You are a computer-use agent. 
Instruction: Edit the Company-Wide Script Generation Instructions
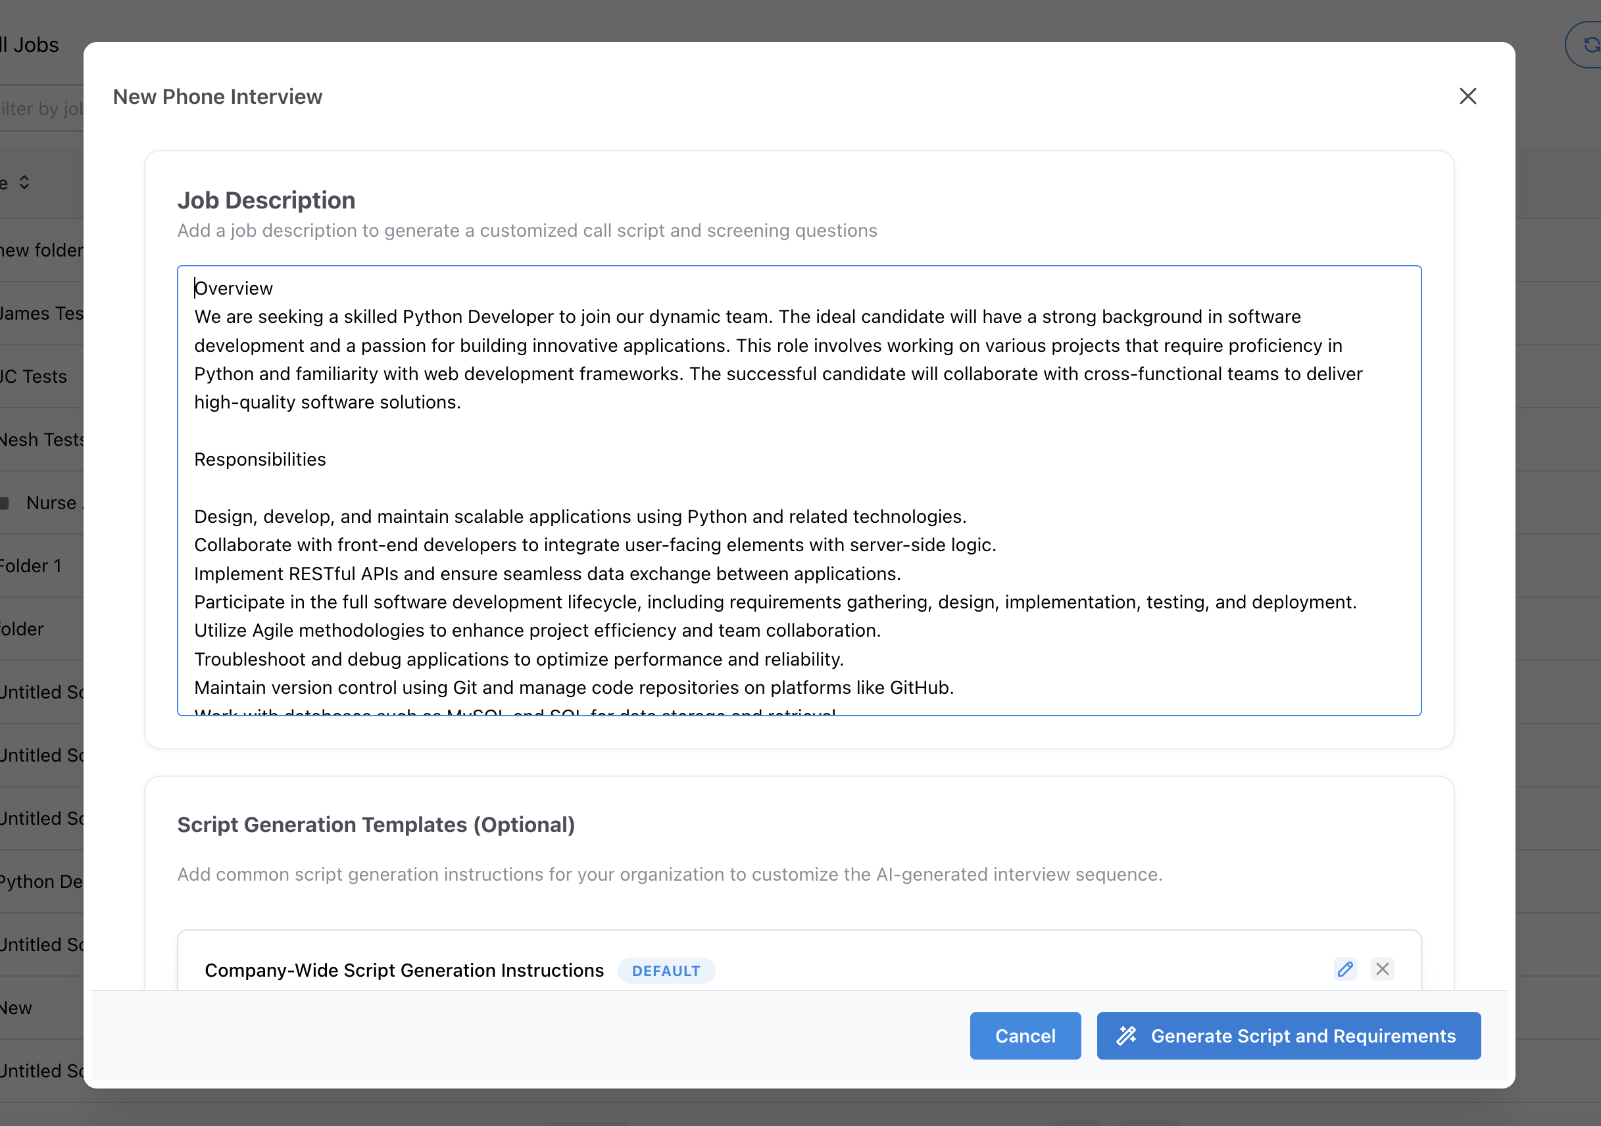pos(1346,969)
